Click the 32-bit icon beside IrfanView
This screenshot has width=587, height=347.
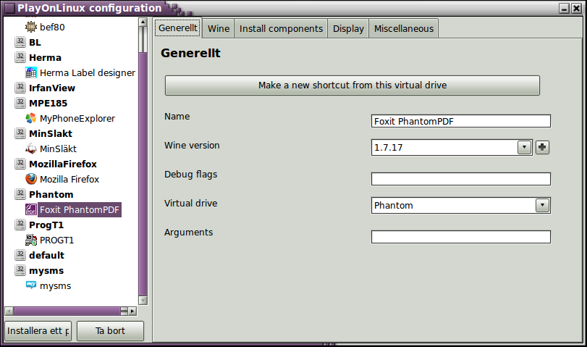20,88
